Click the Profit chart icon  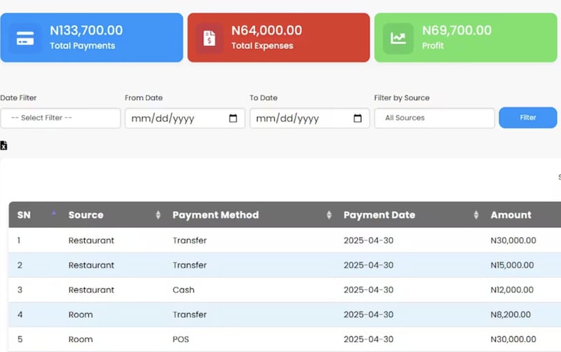[398, 38]
